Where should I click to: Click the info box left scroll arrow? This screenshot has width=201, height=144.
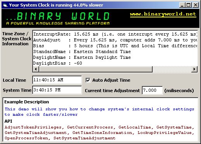click(36, 69)
